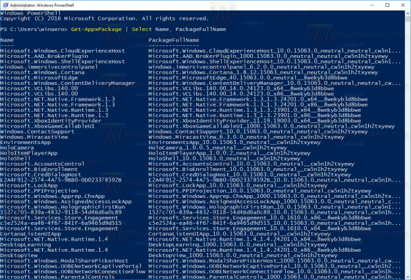Click the Microsoft.XboxIdentityProvider row
This screenshot has width=411, height=280.
(46, 122)
